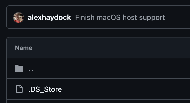This screenshot has height=103, width=190.
Task: Click the word "Finish" in the commit title
Action: 84,18
